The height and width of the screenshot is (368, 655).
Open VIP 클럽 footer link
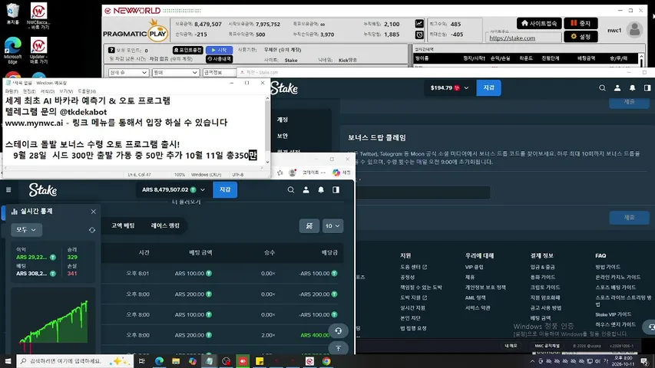click(474, 267)
